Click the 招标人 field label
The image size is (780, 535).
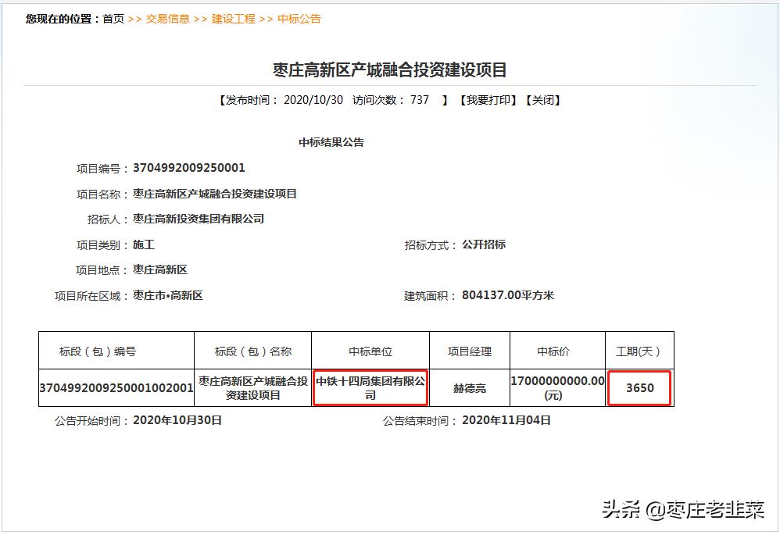tap(108, 219)
